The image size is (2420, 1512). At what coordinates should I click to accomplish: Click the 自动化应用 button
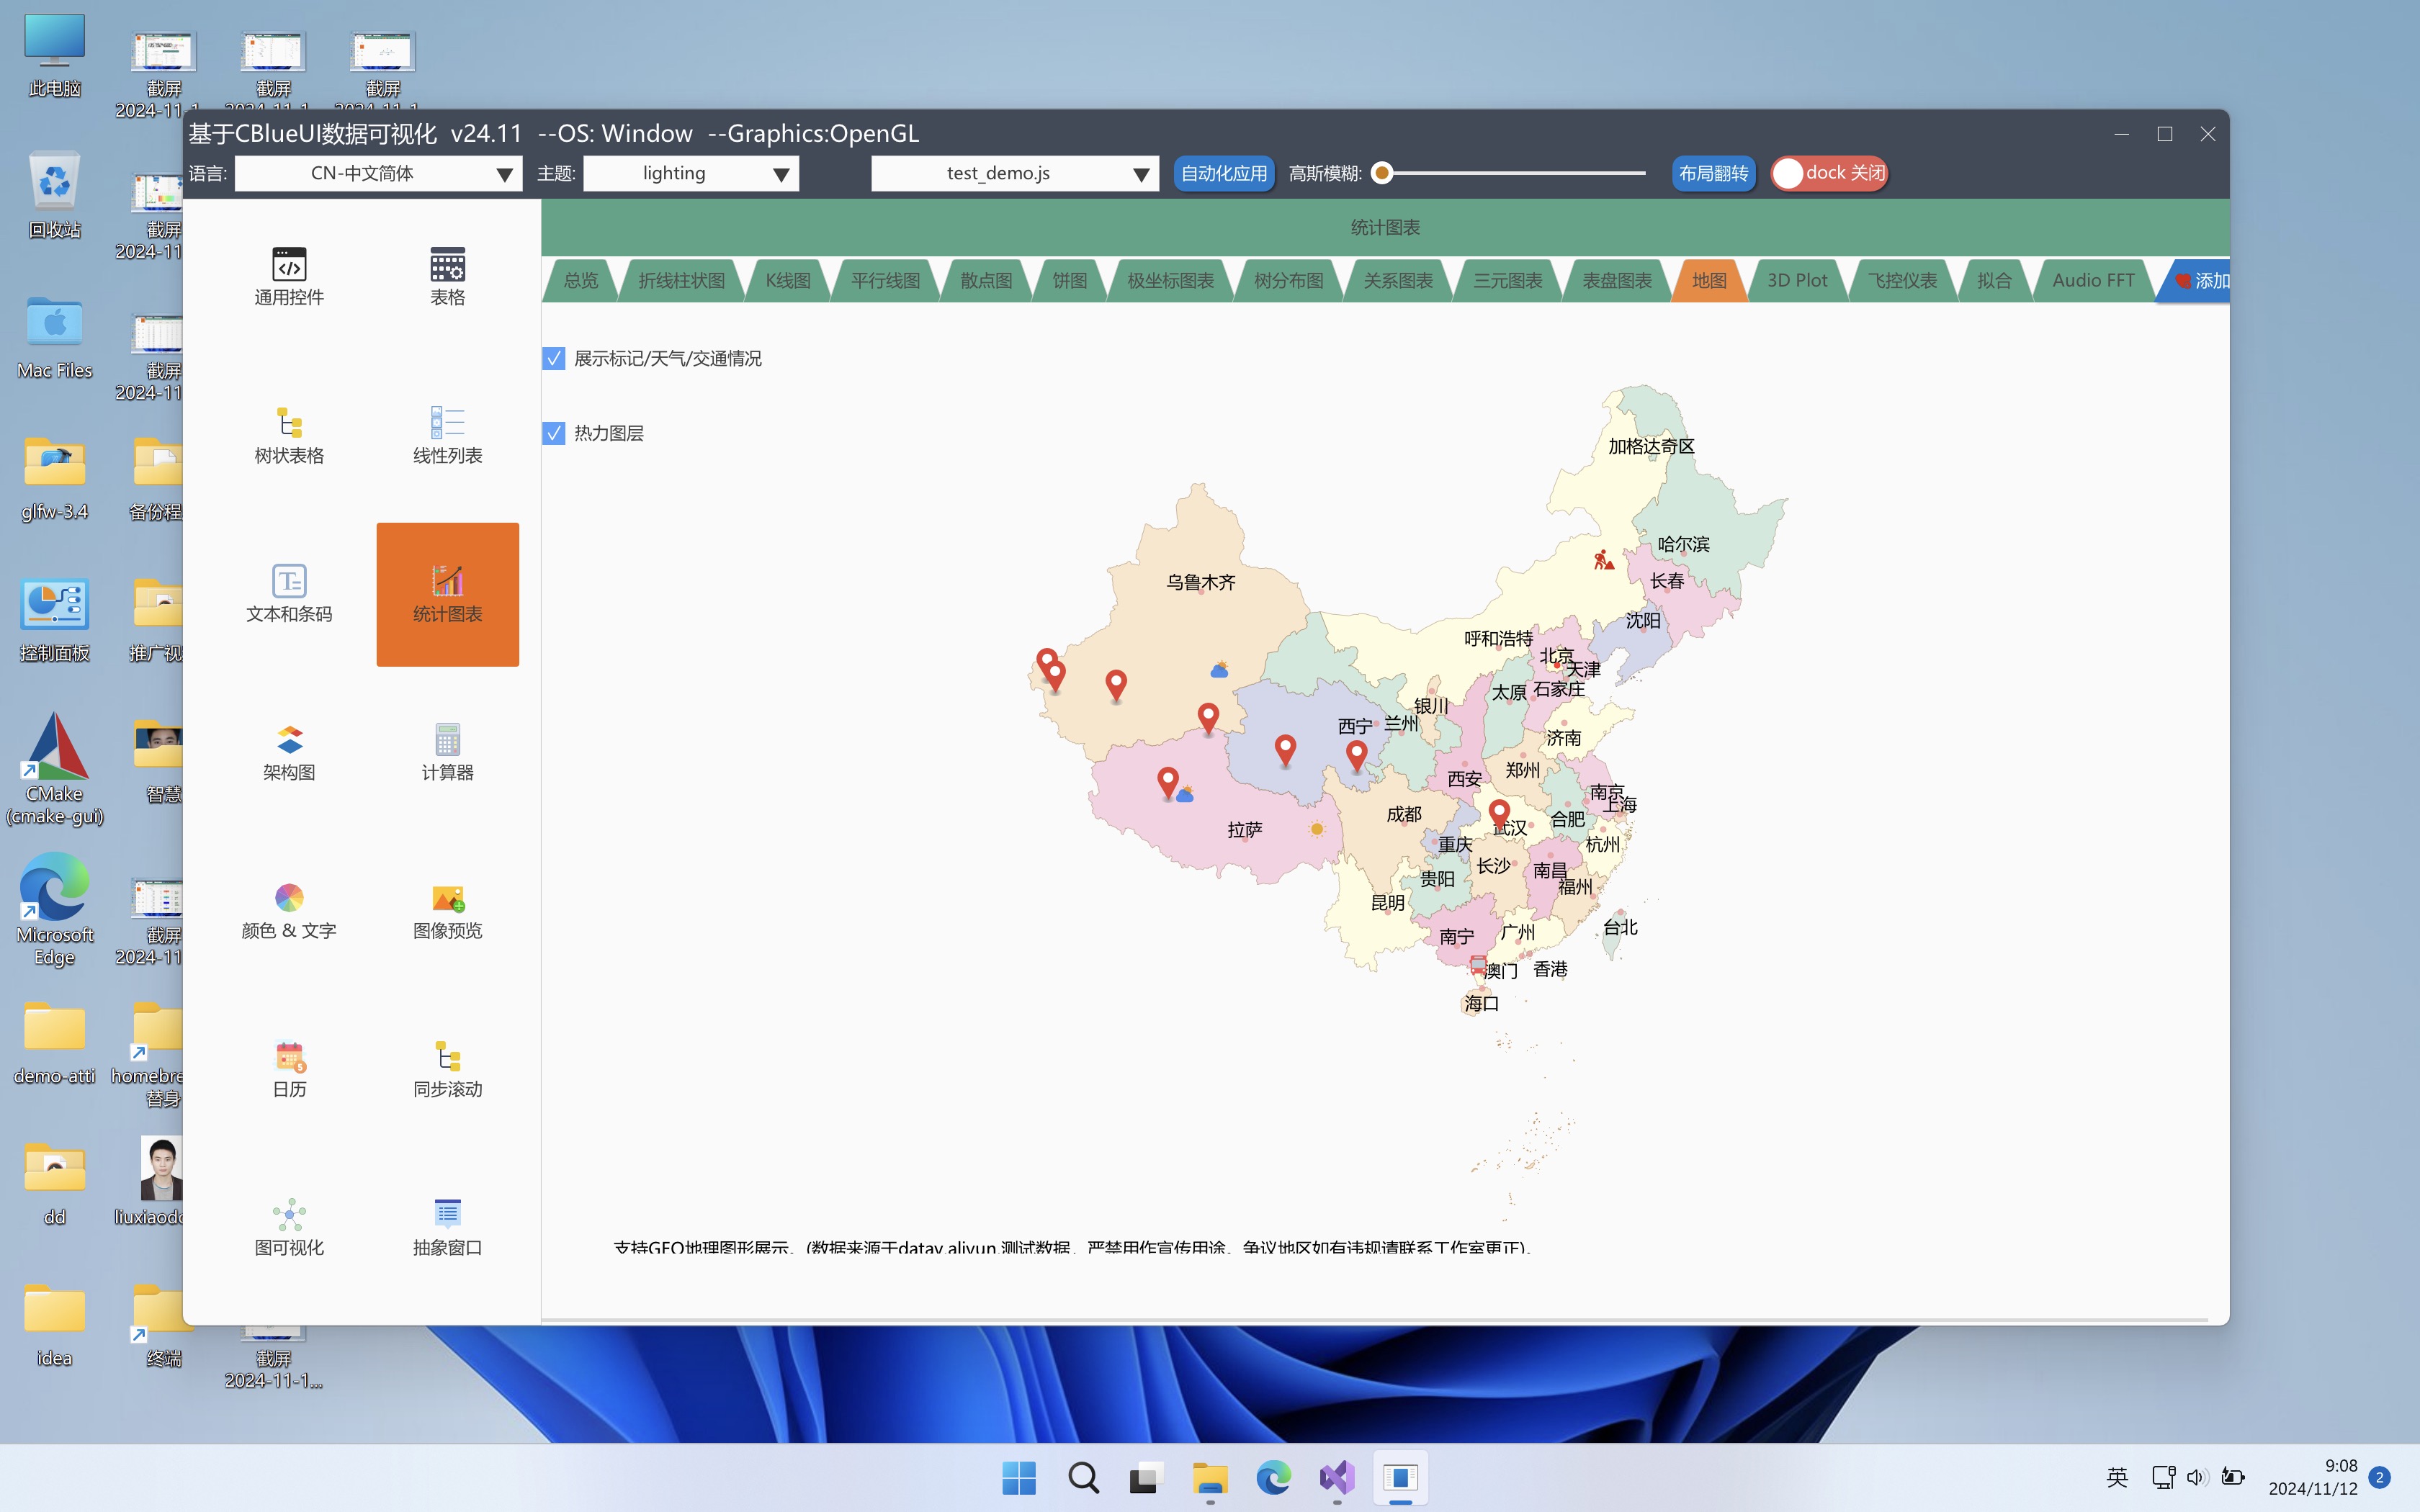tap(1223, 173)
